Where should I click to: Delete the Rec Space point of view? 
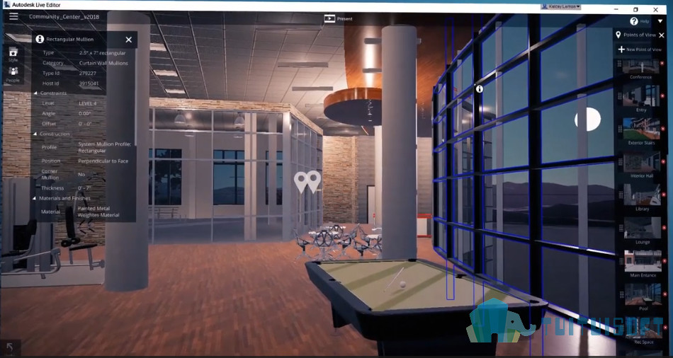tap(666, 328)
